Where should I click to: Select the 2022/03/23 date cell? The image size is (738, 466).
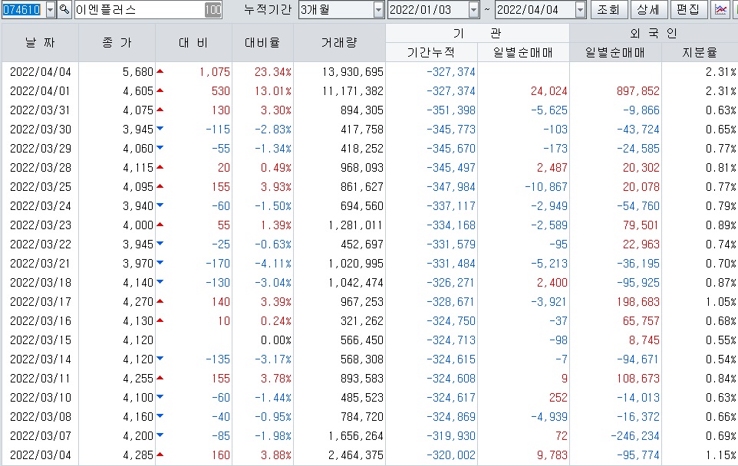click(x=41, y=225)
